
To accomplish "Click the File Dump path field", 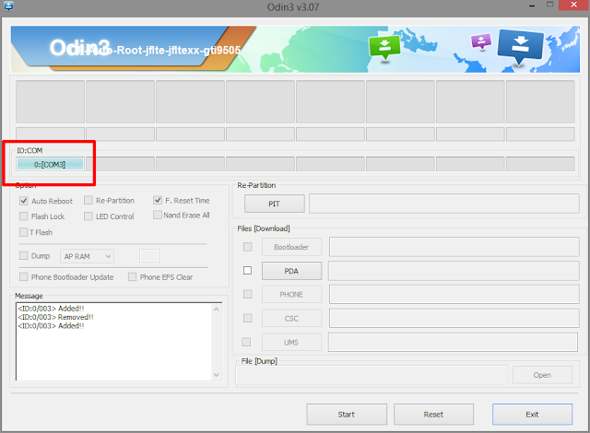I will pyautogui.click(x=372, y=375).
